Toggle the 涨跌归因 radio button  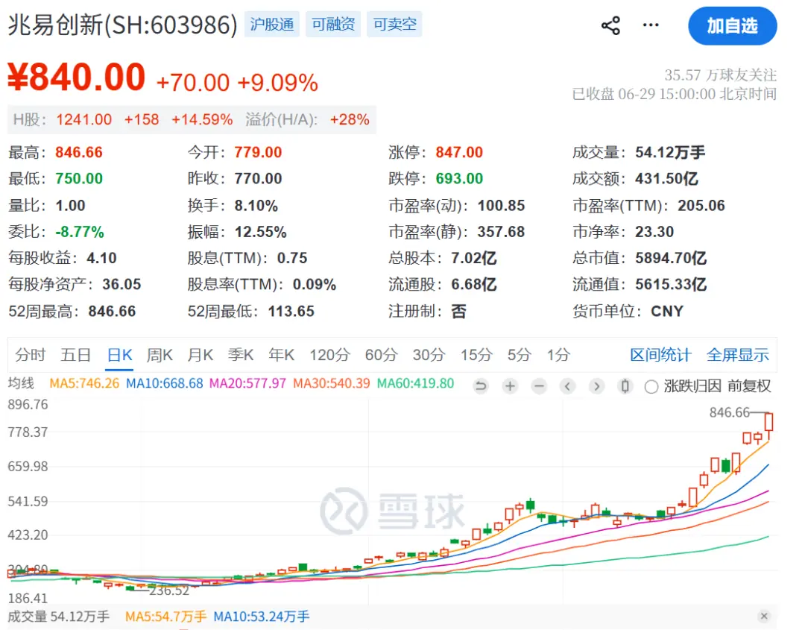click(651, 387)
